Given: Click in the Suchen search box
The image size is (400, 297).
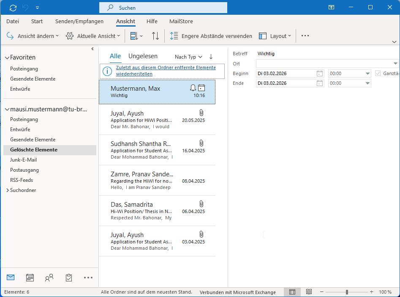Looking at the screenshot, I should point(169,8).
